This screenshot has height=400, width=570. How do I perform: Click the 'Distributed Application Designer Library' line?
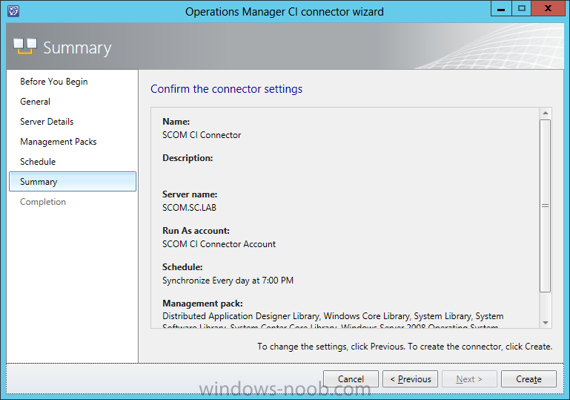point(333,316)
